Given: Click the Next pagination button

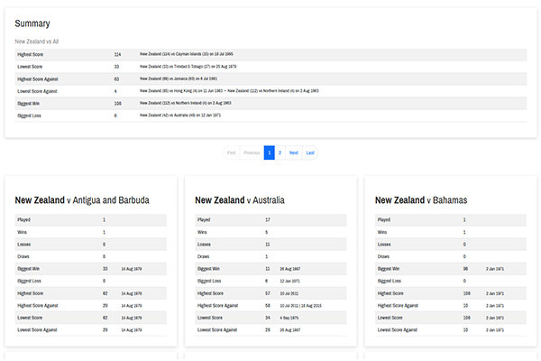Looking at the screenshot, I should pyautogui.click(x=294, y=153).
